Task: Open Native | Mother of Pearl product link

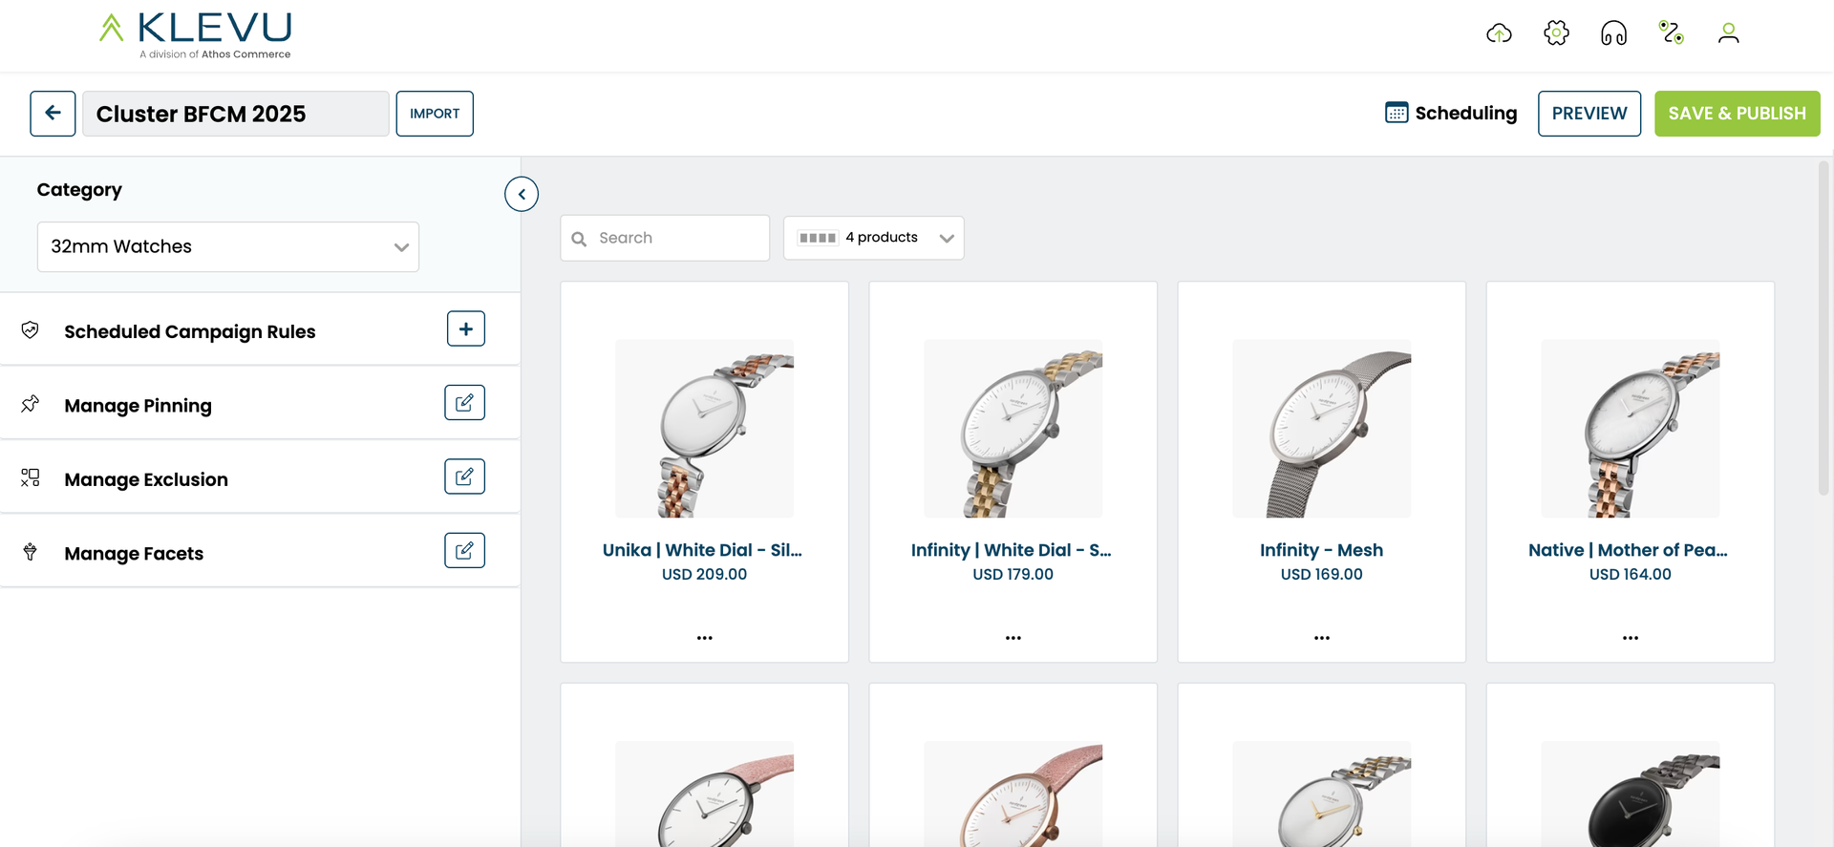Action: click(1628, 550)
